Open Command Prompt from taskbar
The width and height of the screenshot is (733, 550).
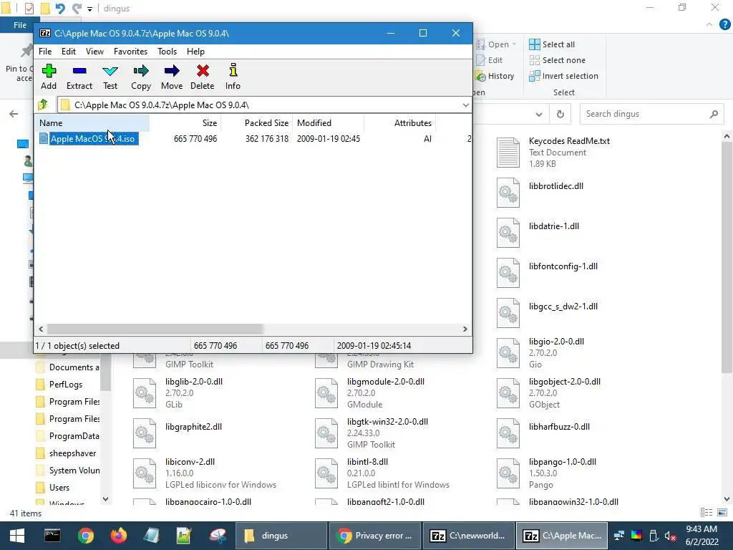(52, 536)
